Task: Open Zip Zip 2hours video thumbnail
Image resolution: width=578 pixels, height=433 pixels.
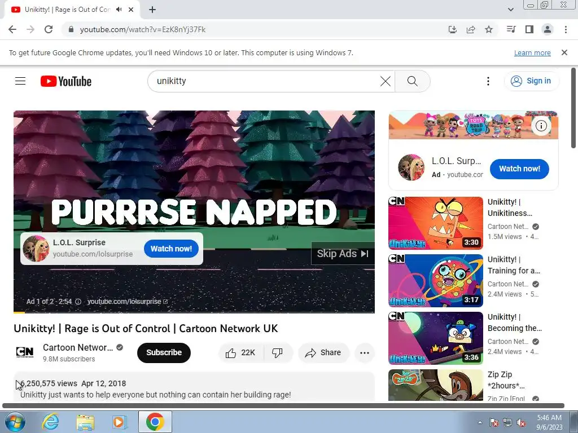Action: click(436, 385)
